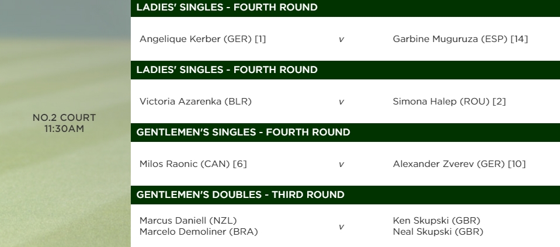Click on Milos Raonic's name

[193, 164]
